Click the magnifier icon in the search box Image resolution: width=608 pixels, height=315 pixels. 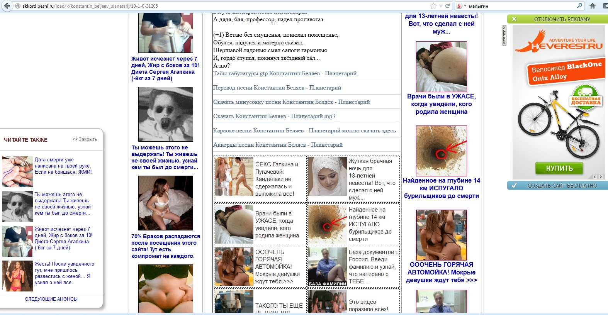579,6
